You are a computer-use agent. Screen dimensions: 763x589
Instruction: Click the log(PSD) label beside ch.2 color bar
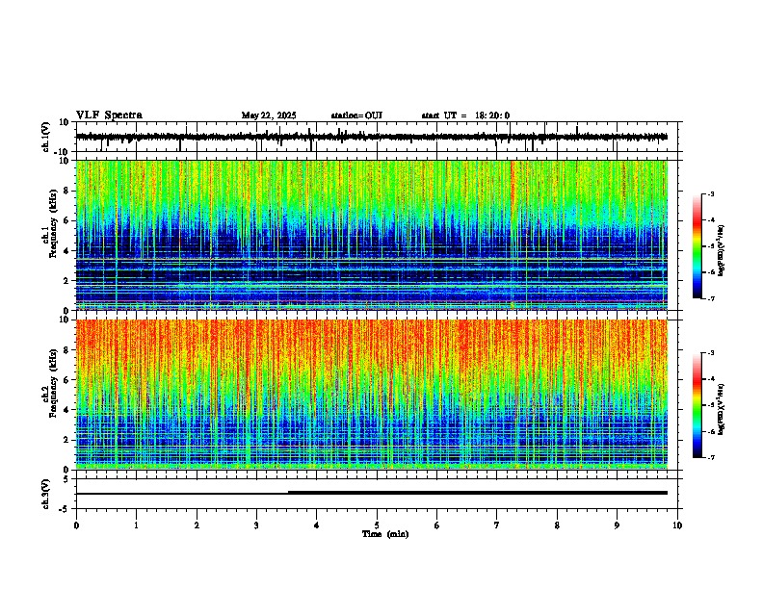tap(722, 410)
